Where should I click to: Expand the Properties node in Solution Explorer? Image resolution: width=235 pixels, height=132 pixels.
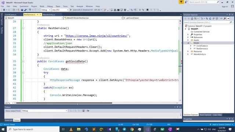(188, 34)
